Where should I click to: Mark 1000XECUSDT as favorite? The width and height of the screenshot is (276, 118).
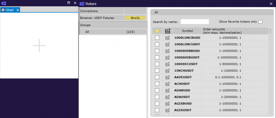coord(157,64)
